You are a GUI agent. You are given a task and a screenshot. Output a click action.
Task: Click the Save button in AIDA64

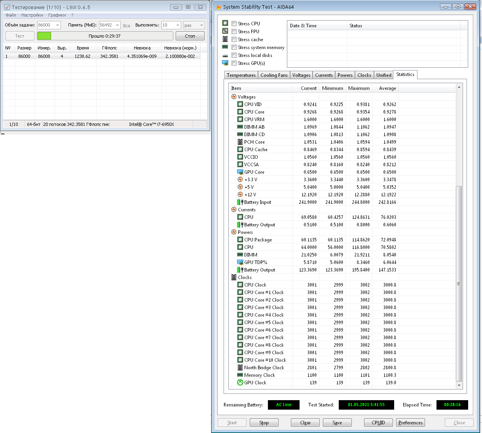[337, 423]
